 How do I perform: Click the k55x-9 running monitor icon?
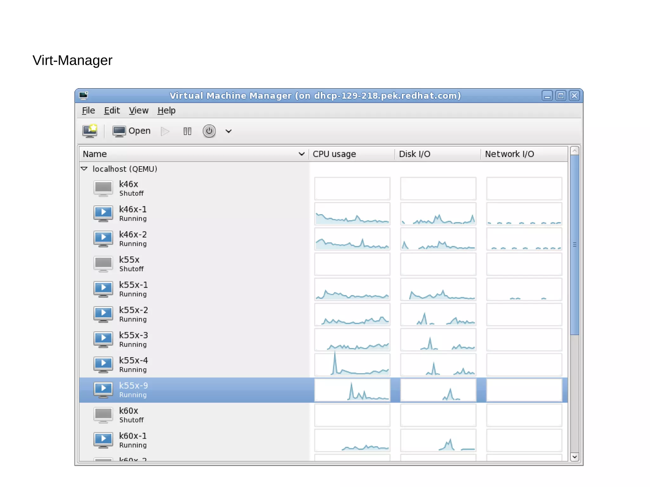(x=103, y=390)
